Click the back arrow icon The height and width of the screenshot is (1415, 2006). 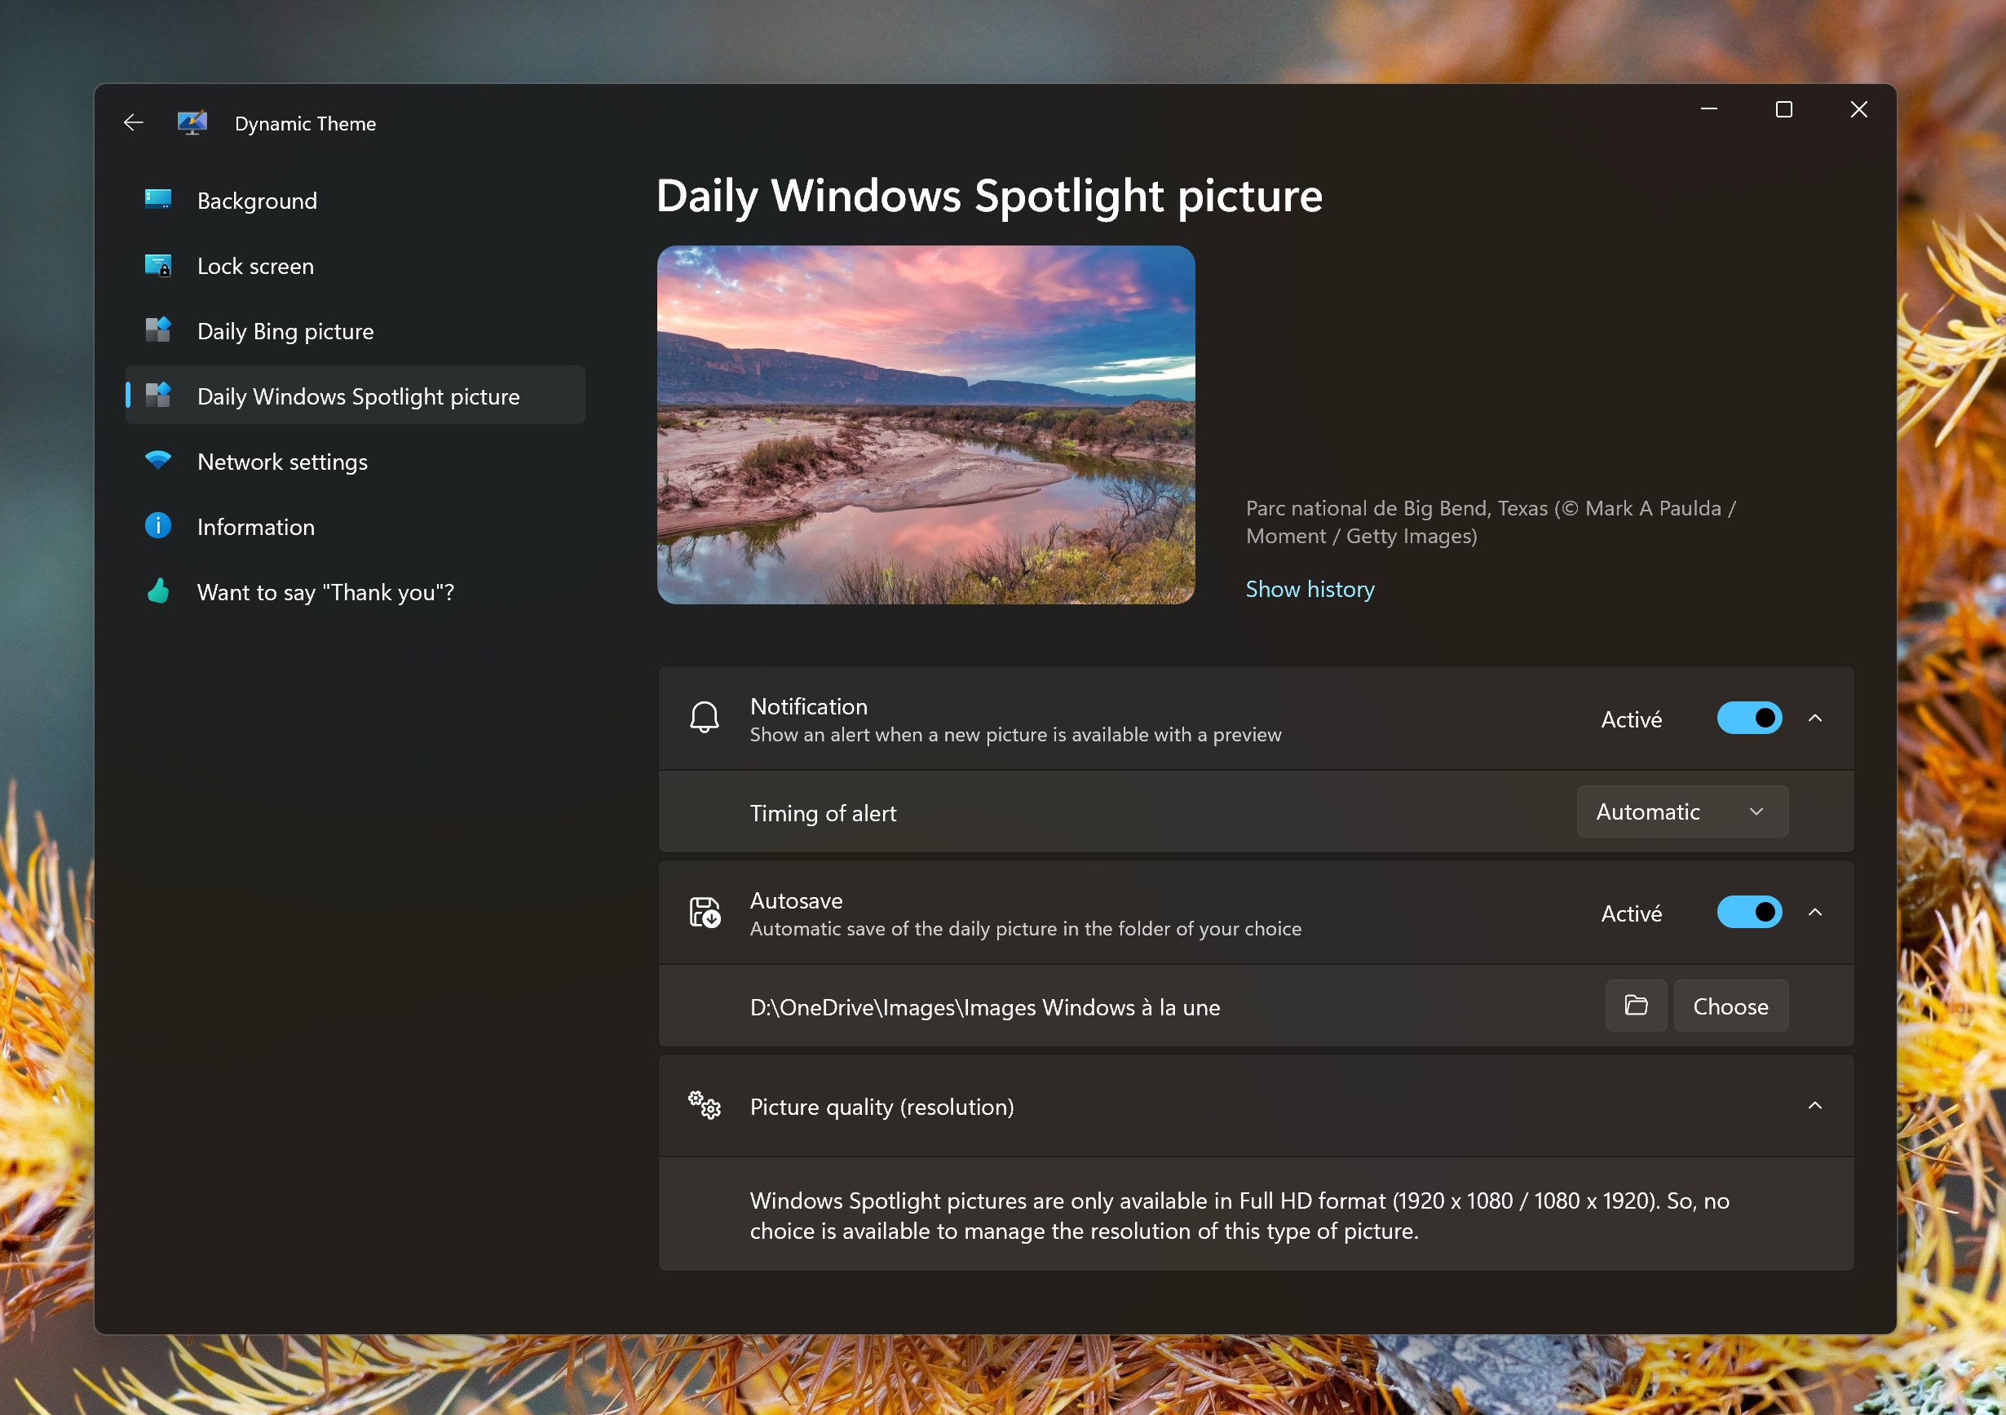[133, 123]
